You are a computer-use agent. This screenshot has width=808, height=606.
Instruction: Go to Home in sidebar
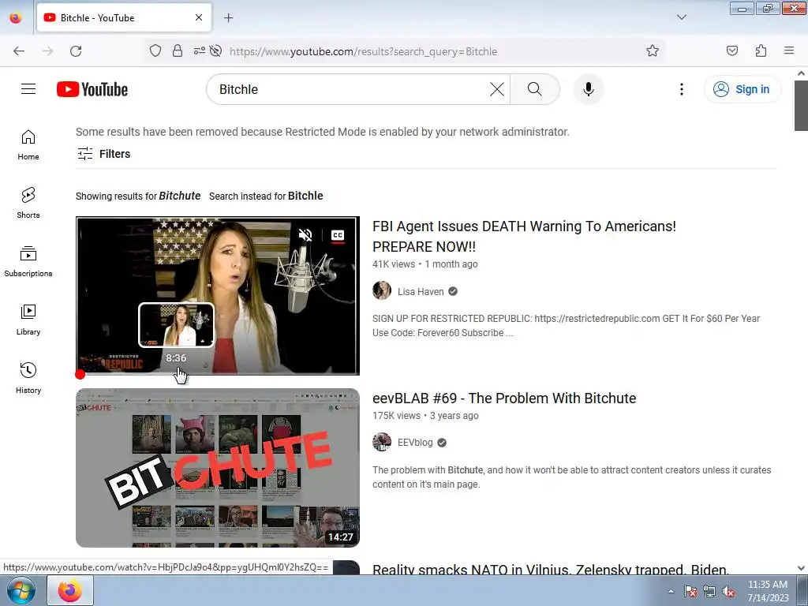28,145
